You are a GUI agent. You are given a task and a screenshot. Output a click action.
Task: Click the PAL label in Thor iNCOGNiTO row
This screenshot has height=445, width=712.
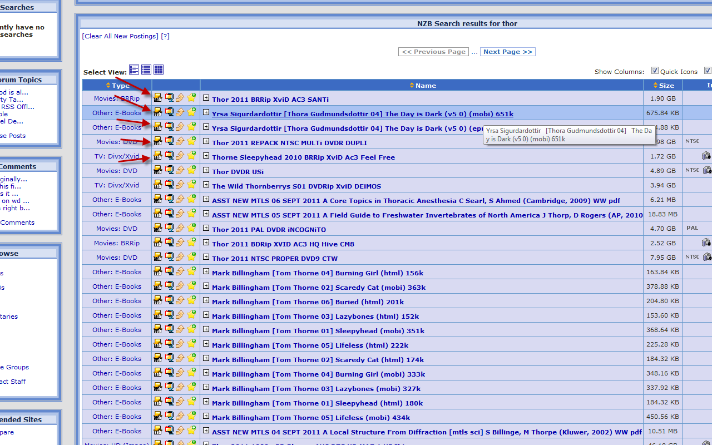692,228
